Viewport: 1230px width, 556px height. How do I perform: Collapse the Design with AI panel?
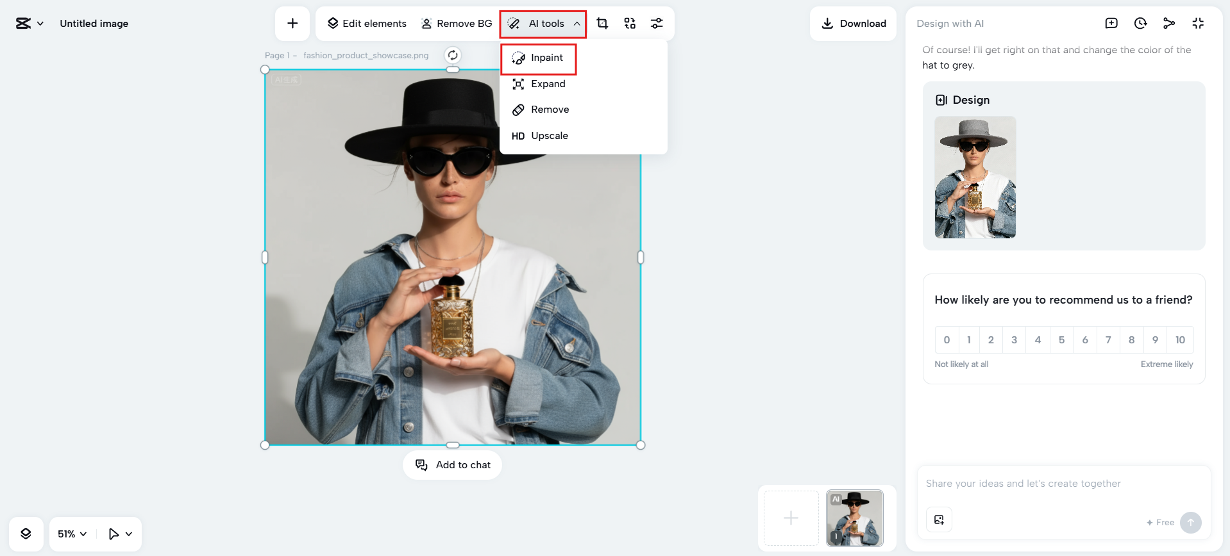(1198, 24)
